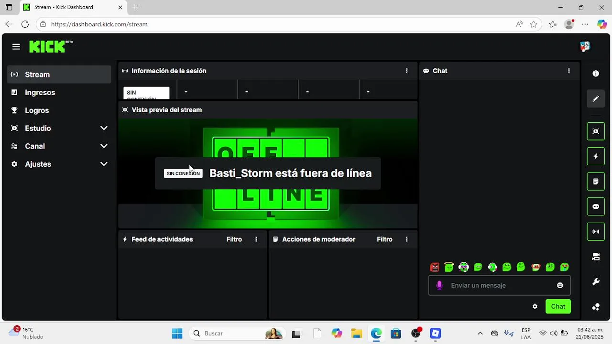The width and height of the screenshot is (612, 344).
Task: Open OBS Studio from the taskbar
Action: click(x=416, y=333)
